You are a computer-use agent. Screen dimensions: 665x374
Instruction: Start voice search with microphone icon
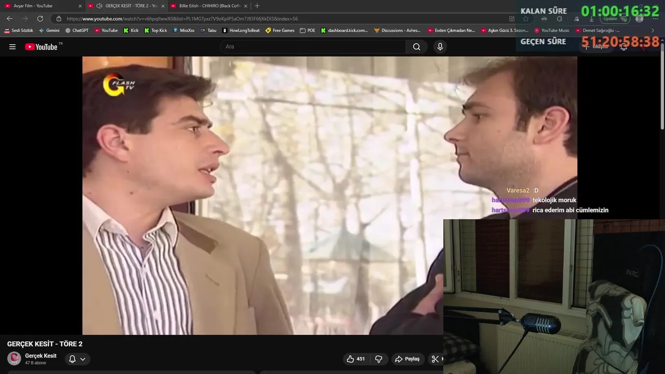tap(440, 47)
